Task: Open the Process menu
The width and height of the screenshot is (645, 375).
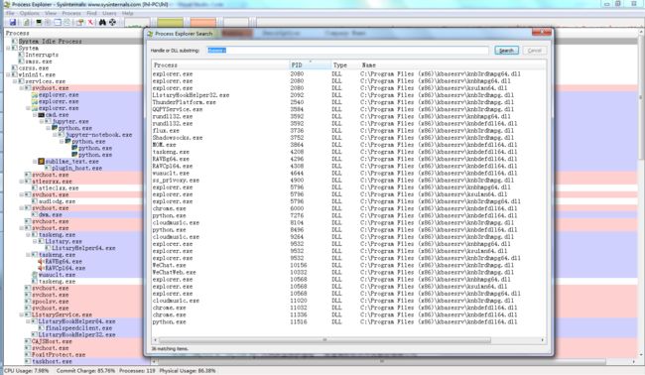Action: tap(71, 13)
